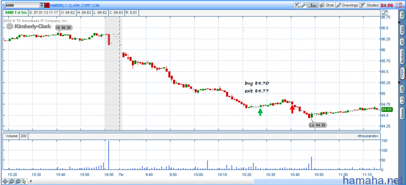Open the Style menu
This screenshot has width=406, height=185.
coord(327,5)
